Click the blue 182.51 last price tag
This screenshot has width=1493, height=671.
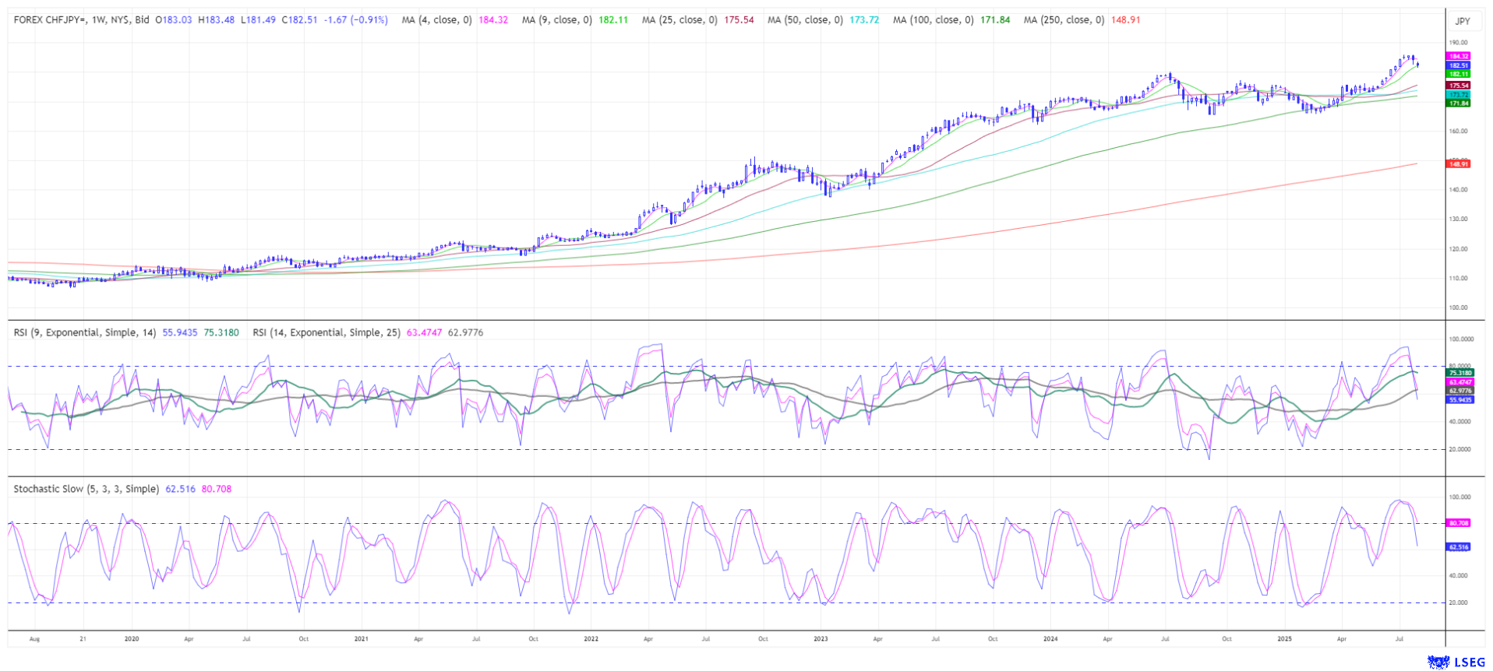[x=1458, y=65]
